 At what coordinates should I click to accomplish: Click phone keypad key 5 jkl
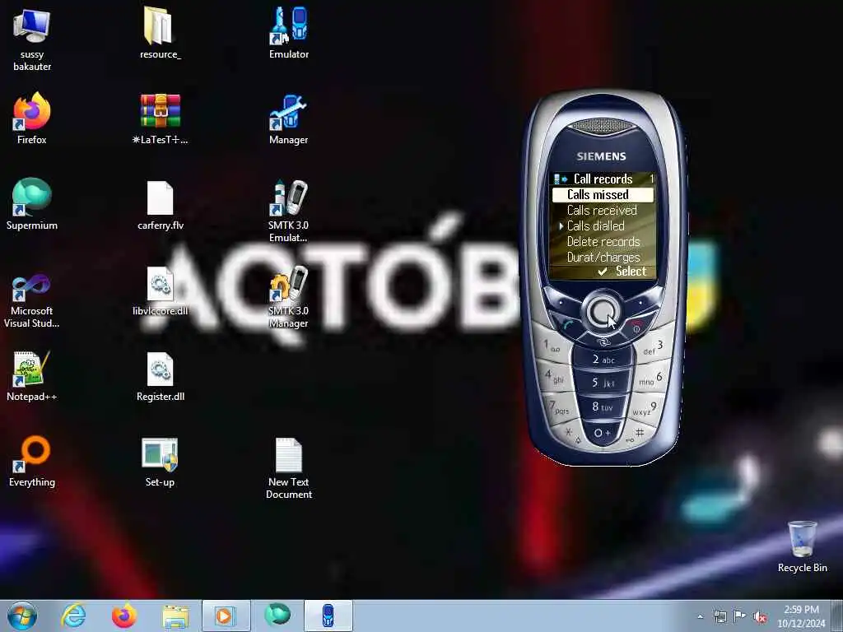[603, 383]
